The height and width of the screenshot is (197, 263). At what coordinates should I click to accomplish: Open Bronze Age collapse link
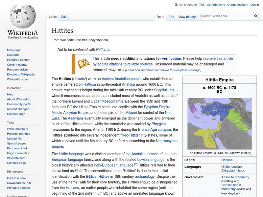click(155, 129)
